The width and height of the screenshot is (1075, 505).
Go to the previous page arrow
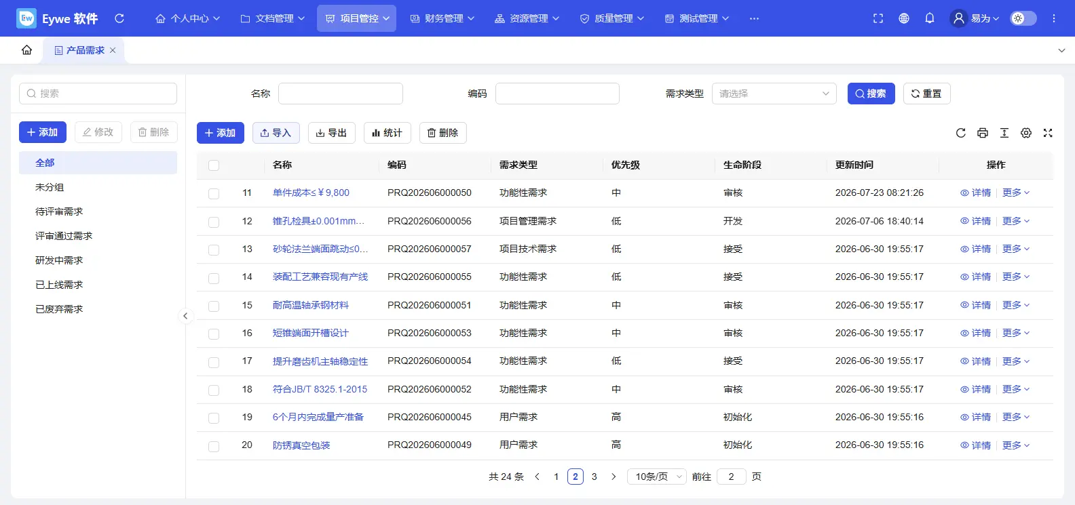coord(537,477)
